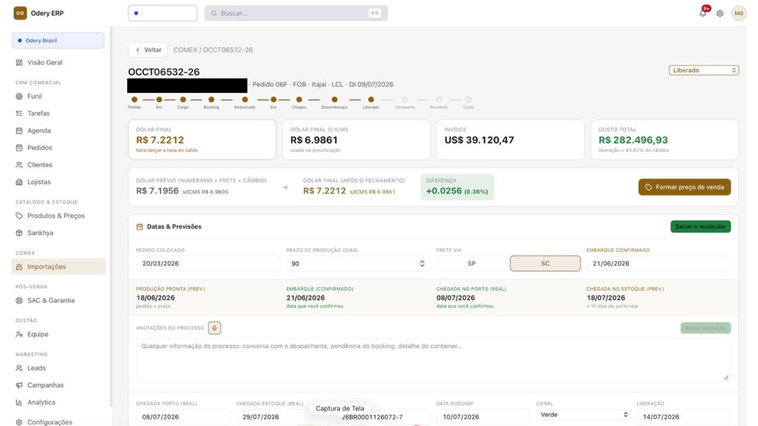Click the Pedidos icon in sidebar
This screenshot has height=426, width=758.
tap(19, 148)
